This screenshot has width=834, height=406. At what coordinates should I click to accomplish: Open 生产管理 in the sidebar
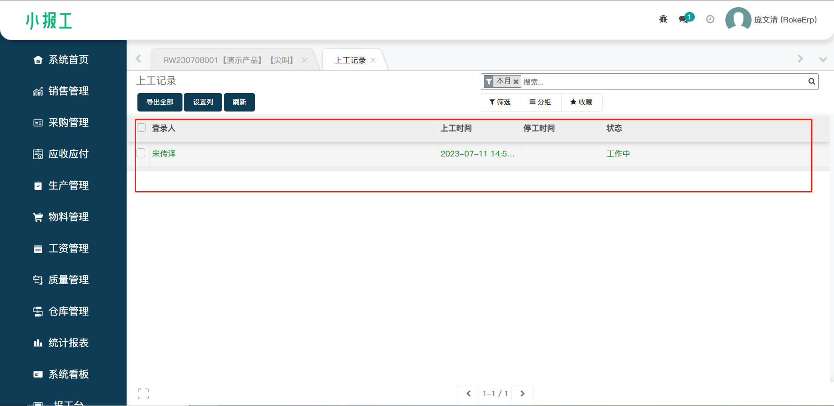(x=68, y=185)
